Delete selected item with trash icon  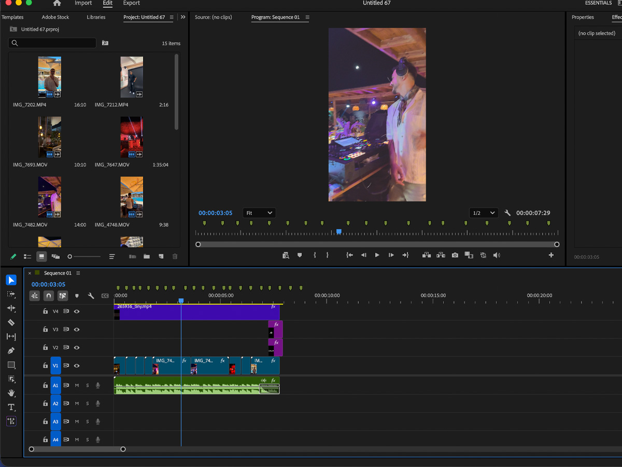click(175, 256)
